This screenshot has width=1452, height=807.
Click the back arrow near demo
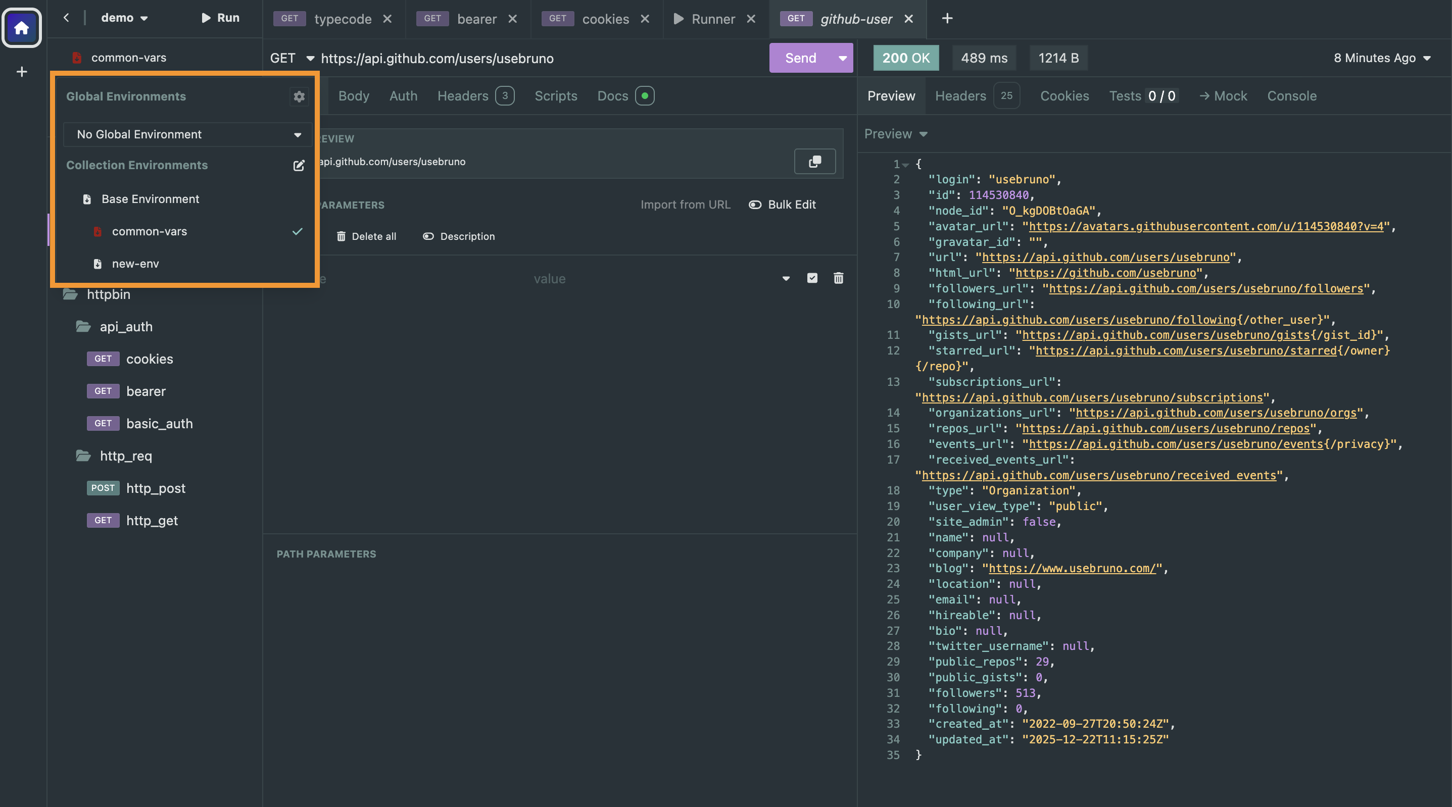pyautogui.click(x=67, y=18)
